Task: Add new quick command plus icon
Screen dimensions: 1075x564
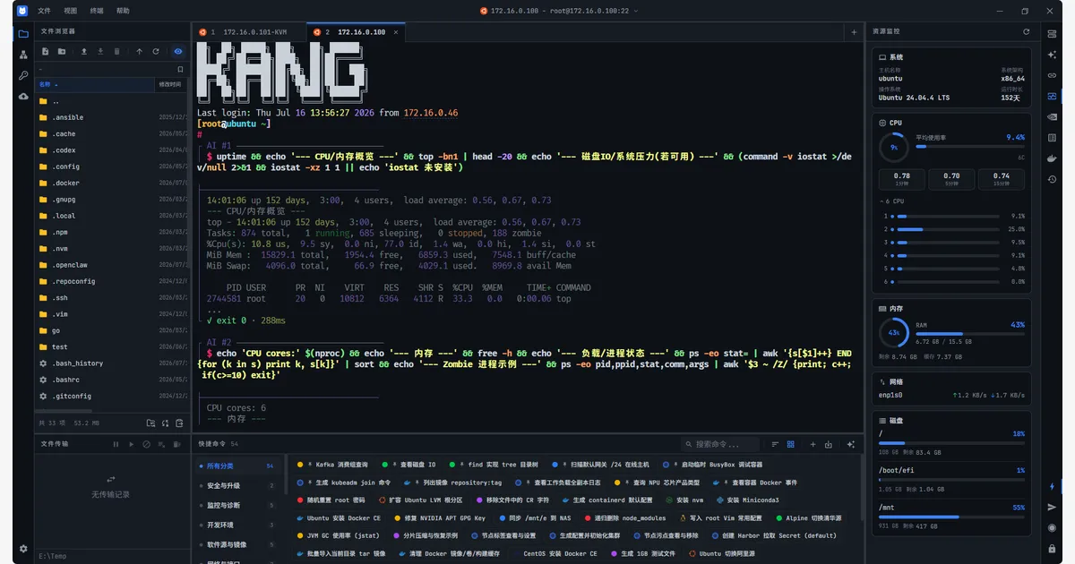Action: click(x=813, y=444)
